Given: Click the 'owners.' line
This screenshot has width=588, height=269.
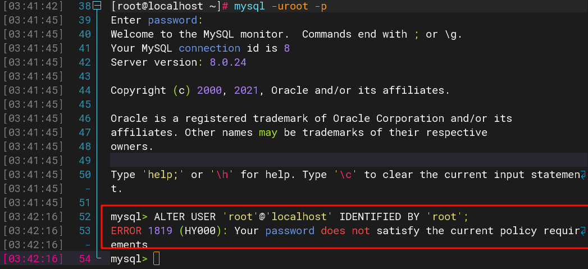Looking at the screenshot, I should click(x=132, y=147).
